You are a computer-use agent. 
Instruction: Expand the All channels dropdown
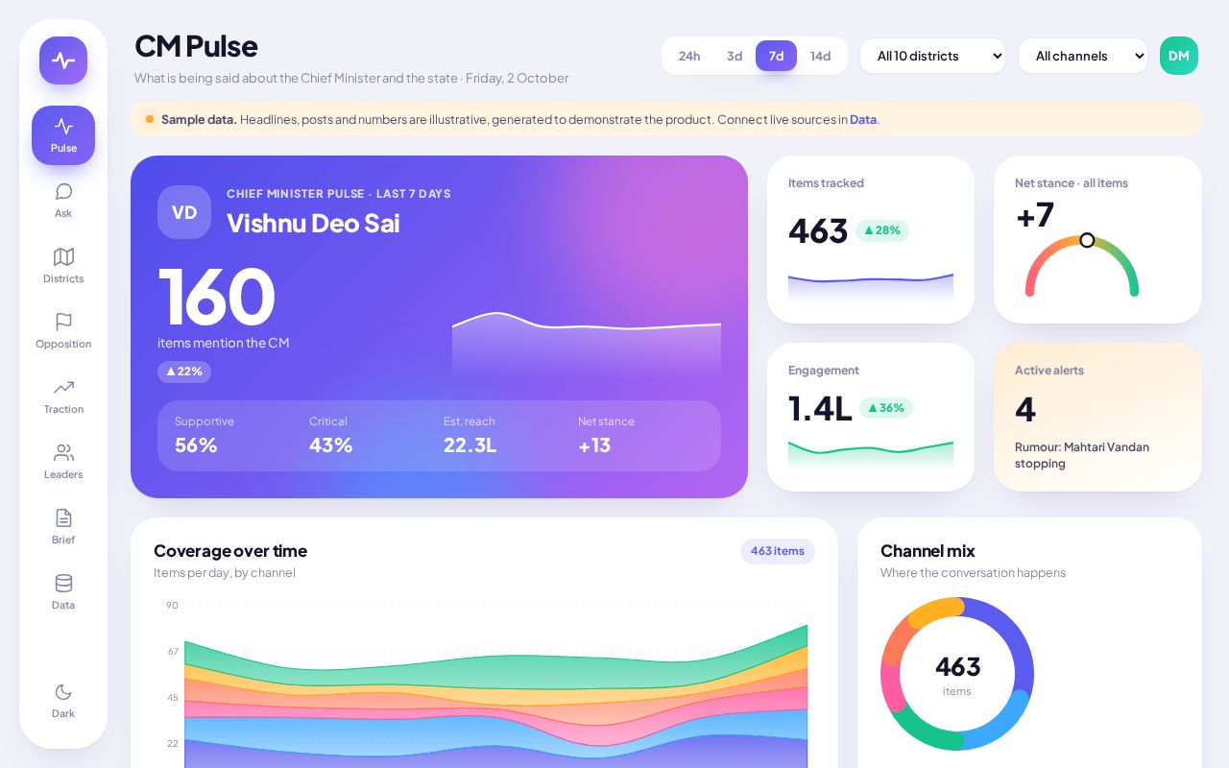point(1083,56)
